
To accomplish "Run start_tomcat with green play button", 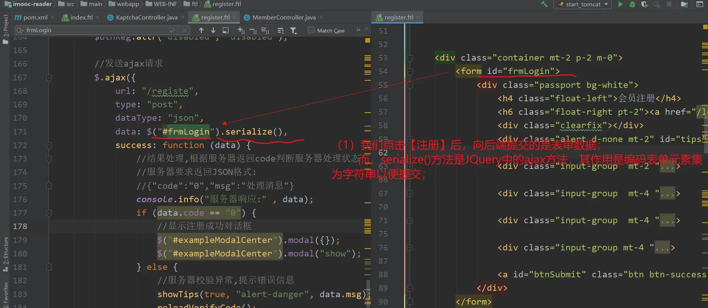I will (620, 4).
